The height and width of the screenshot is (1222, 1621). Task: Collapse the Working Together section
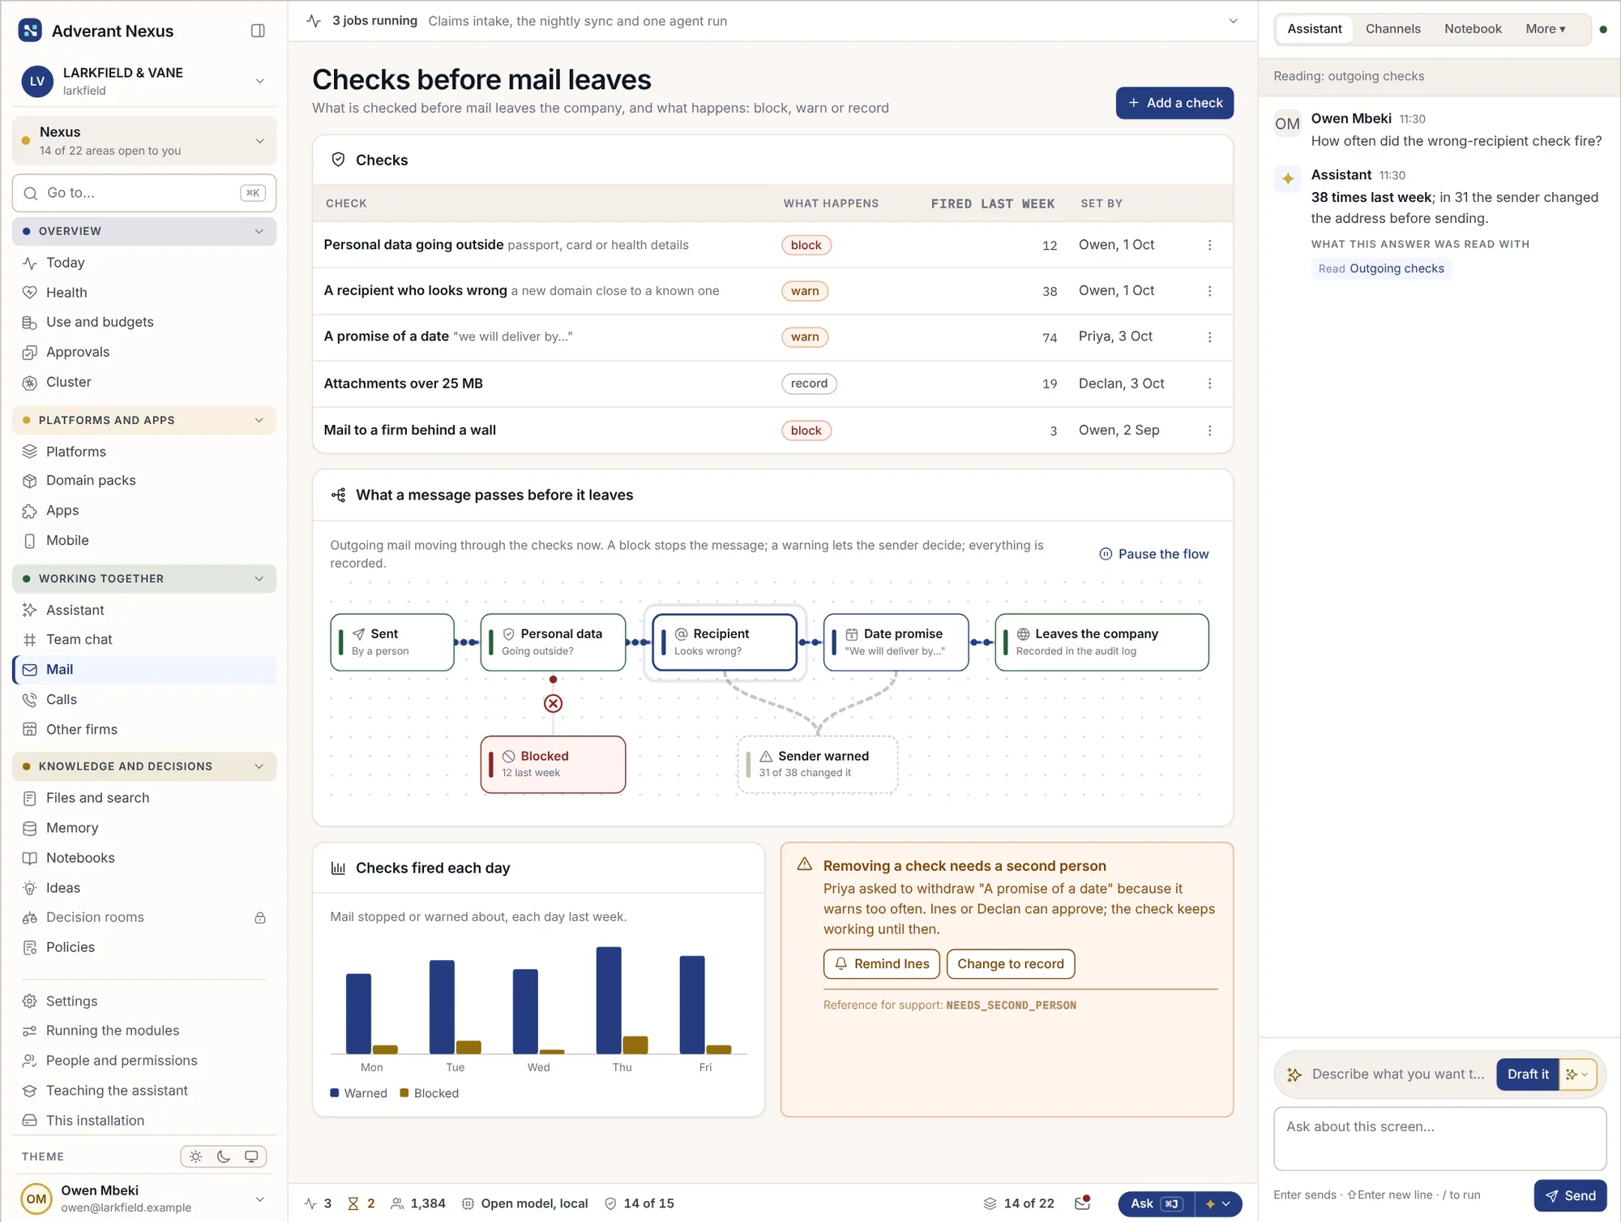(x=144, y=579)
